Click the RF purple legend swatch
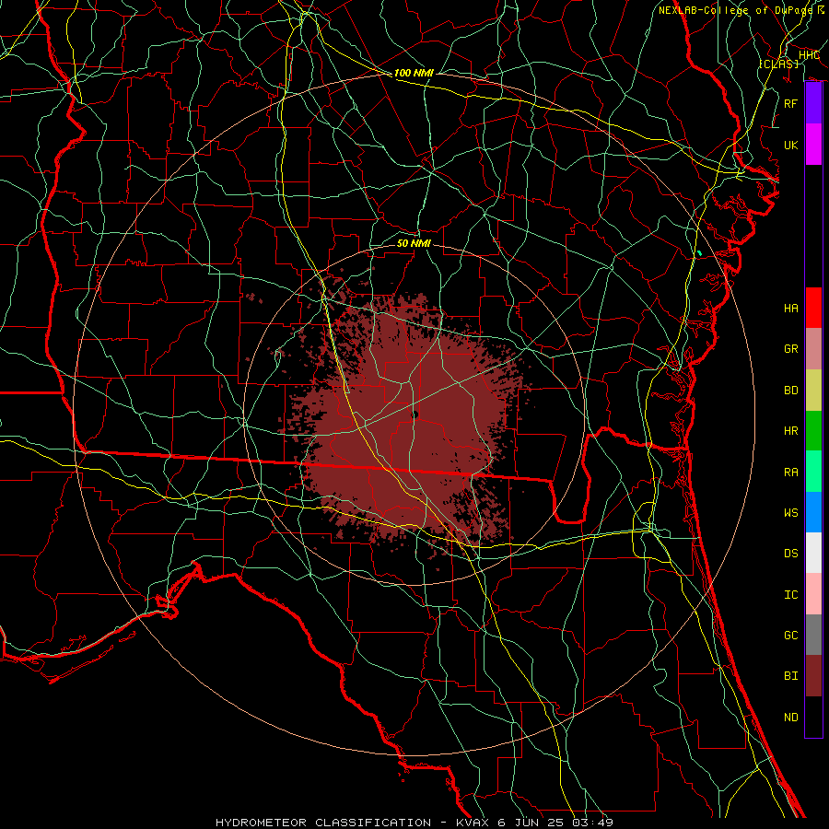The image size is (829, 829). (813, 103)
